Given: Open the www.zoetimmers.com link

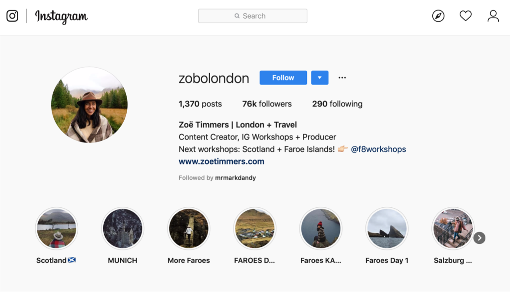Looking at the screenshot, I should [x=221, y=162].
